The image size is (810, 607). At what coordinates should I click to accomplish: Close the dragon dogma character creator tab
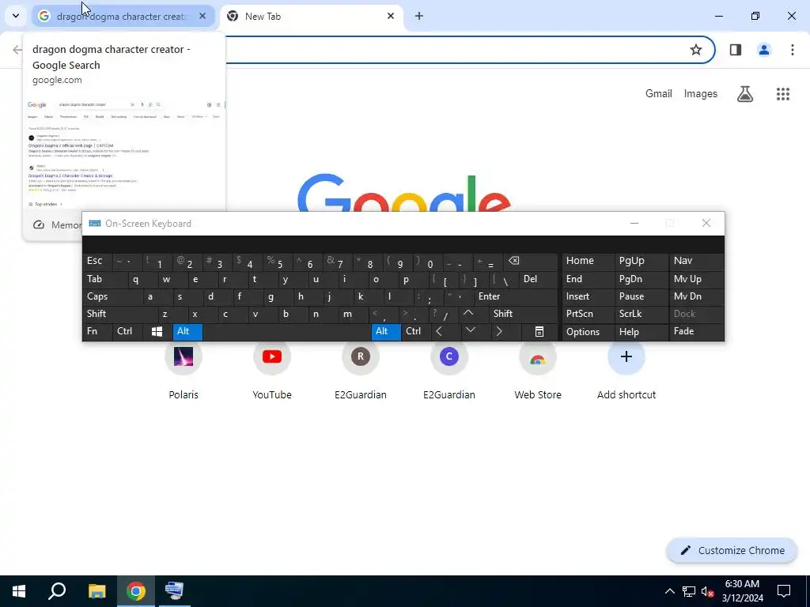coord(202,17)
